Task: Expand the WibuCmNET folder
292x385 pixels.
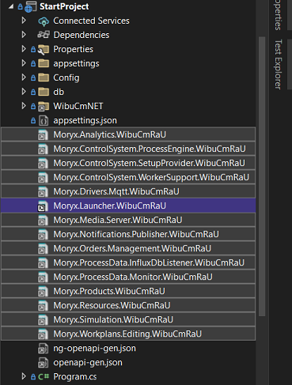Action: [24, 106]
